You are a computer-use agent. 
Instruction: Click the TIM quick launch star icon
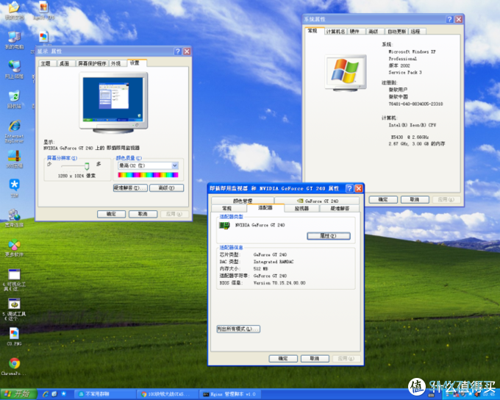[x=64, y=394]
